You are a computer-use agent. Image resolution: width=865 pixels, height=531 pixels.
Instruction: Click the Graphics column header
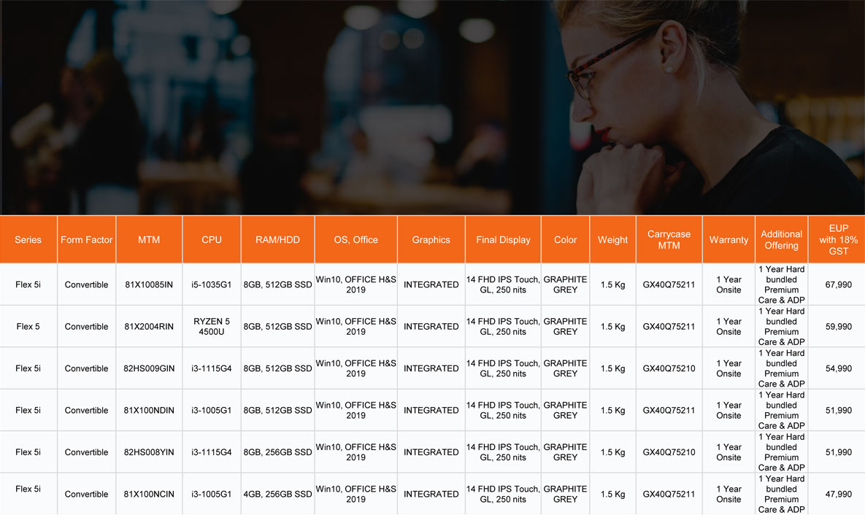tap(431, 239)
